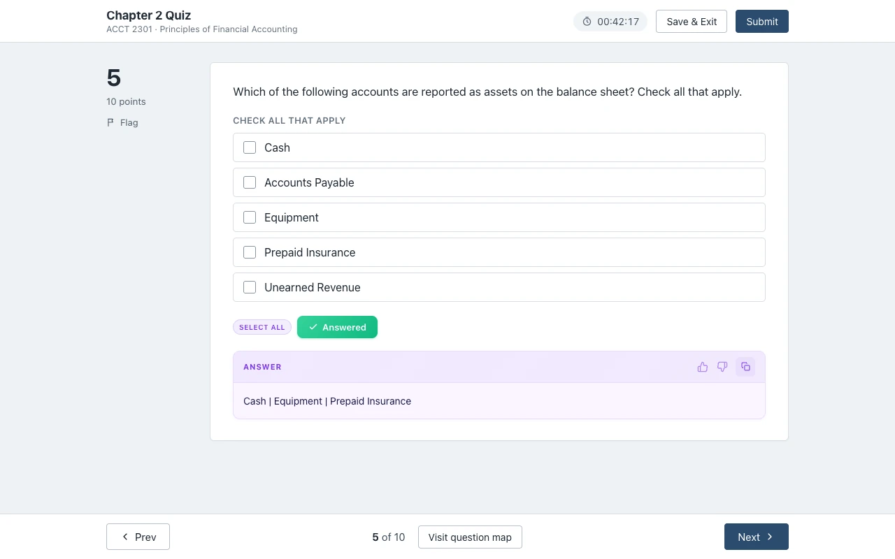This screenshot has height=559, width=895.
Task: Click the Chapter 2 Quiz title
Action: (x=148, y=15)
